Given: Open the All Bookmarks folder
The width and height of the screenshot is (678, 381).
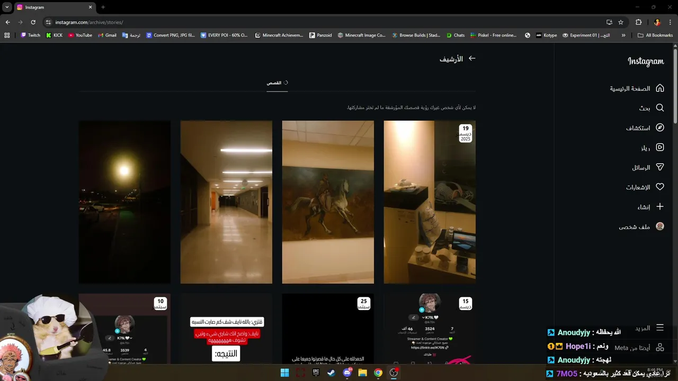Looking at the screenshot, I should coord(655,35).
